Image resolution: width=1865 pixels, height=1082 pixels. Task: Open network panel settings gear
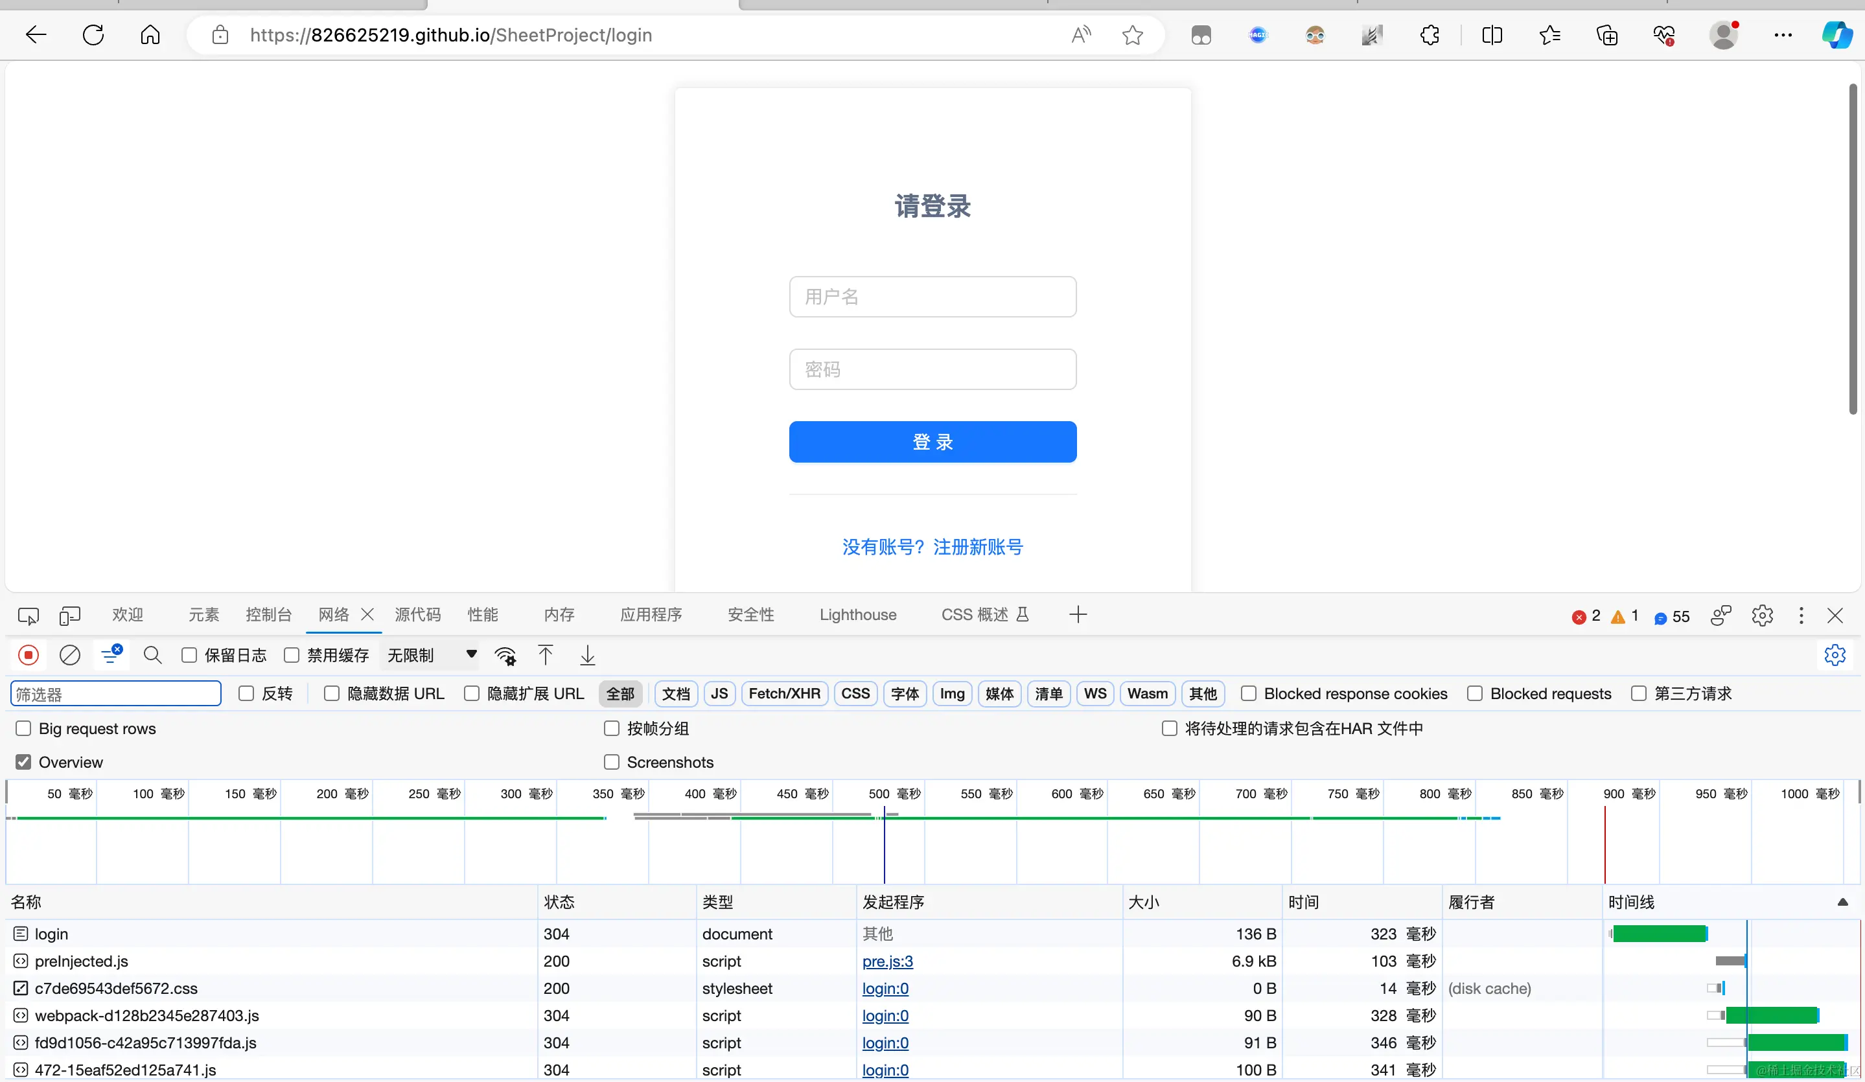coord(1835,655)
